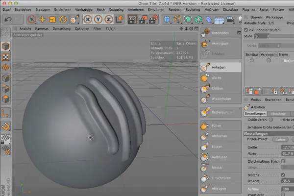This screenshot has height=196, width=294.
Task: Select the Messer brush icon
Action: pyautogui.click(x=204, y=168)
